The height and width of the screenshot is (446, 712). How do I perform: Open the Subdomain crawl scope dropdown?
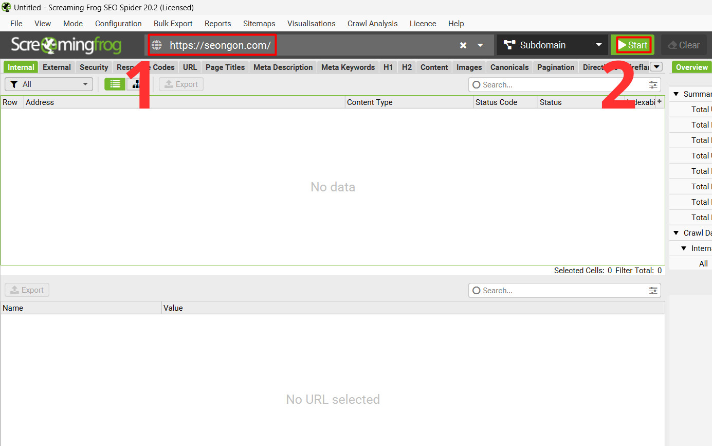coord(552,45)
